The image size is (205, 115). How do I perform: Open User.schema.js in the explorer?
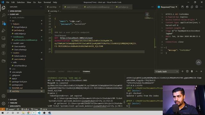[x=20, y=50]
